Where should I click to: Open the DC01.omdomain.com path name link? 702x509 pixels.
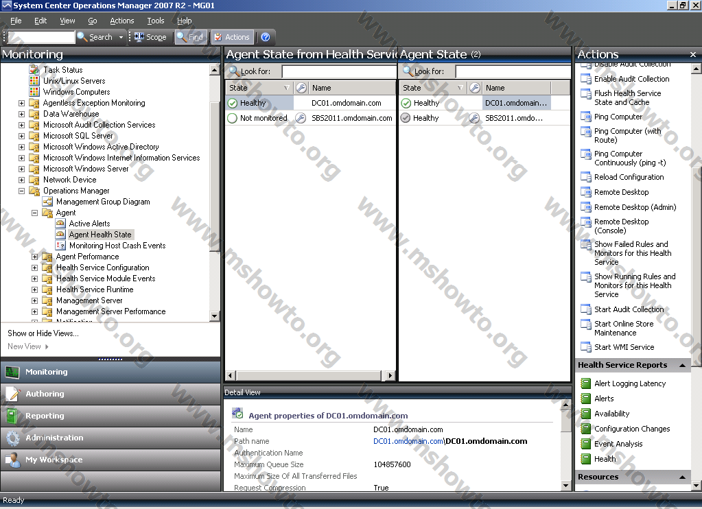click(x=408, y=441)
